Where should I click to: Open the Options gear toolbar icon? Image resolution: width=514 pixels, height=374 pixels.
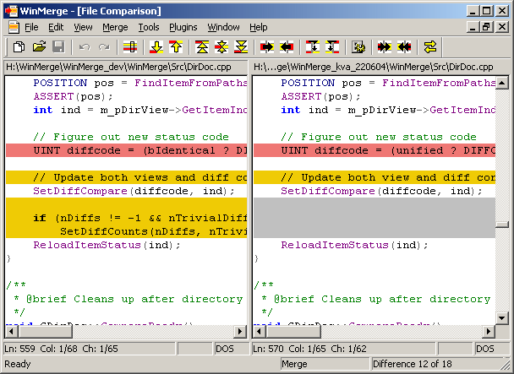pyautogui.click(x=358, y=47)
